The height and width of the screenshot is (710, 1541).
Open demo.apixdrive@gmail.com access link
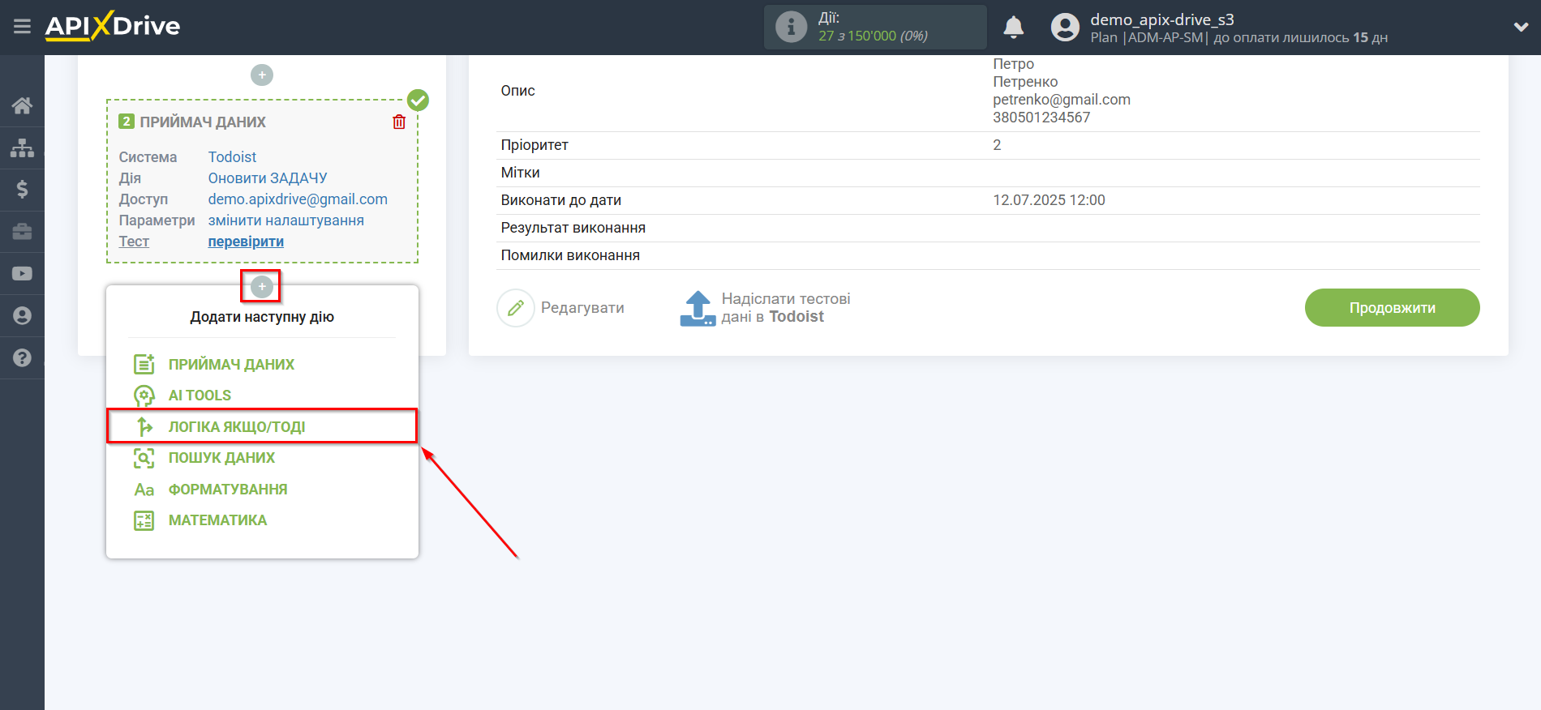pyautogui.click(x=298, y=199)
